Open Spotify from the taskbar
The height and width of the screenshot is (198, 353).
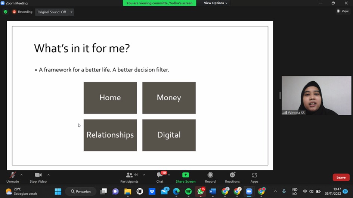(188, 191)
